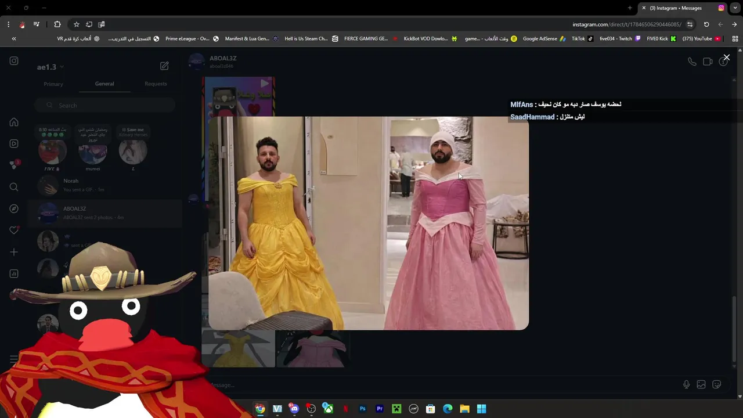Open the five034 - Twitch bookmark
The height and width of the screenshot is (418, 743).
[620, 39]
